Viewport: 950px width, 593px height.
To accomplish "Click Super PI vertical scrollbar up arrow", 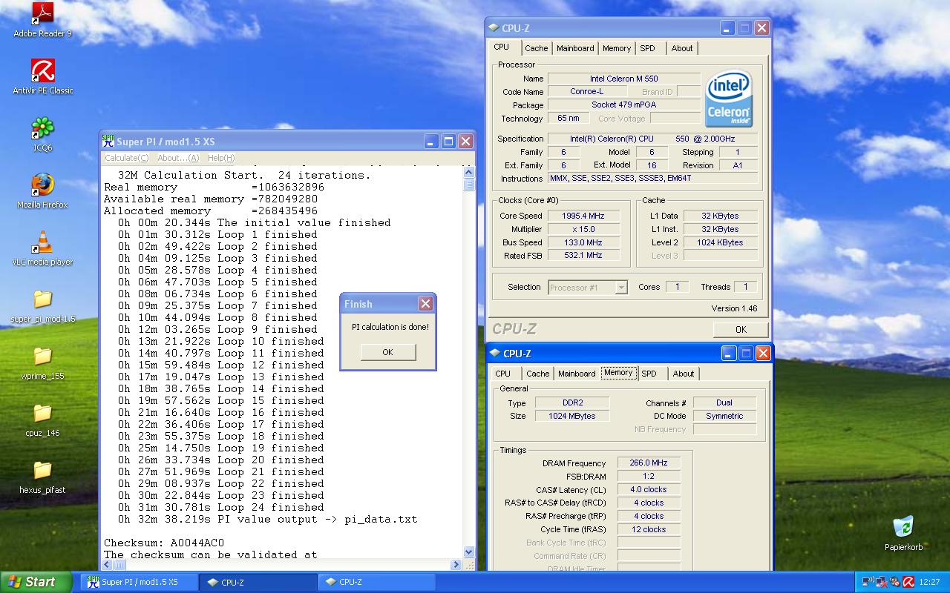I will pos(468,172).
